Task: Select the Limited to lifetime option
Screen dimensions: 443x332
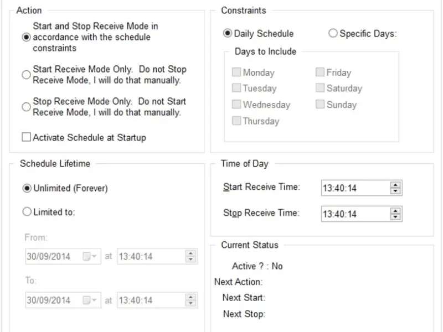Action: [x=27, y=211]
